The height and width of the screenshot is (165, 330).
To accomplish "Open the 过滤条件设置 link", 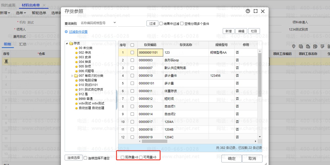I will (x=78, y=32).
